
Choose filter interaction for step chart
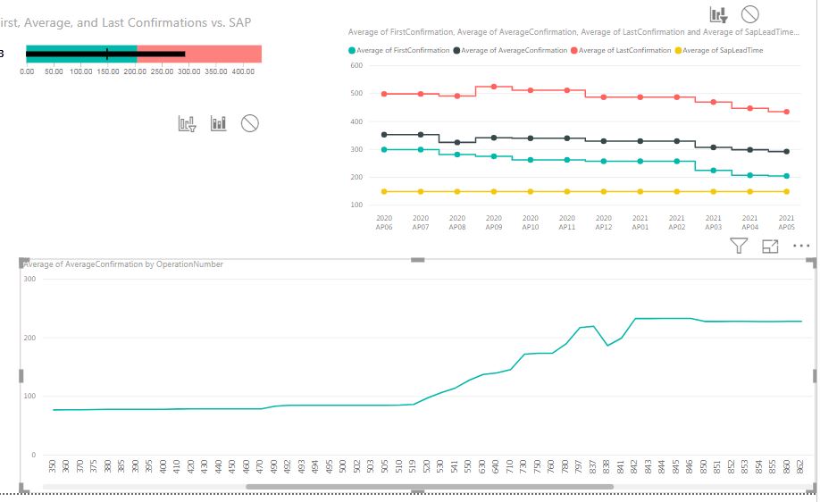718,14
